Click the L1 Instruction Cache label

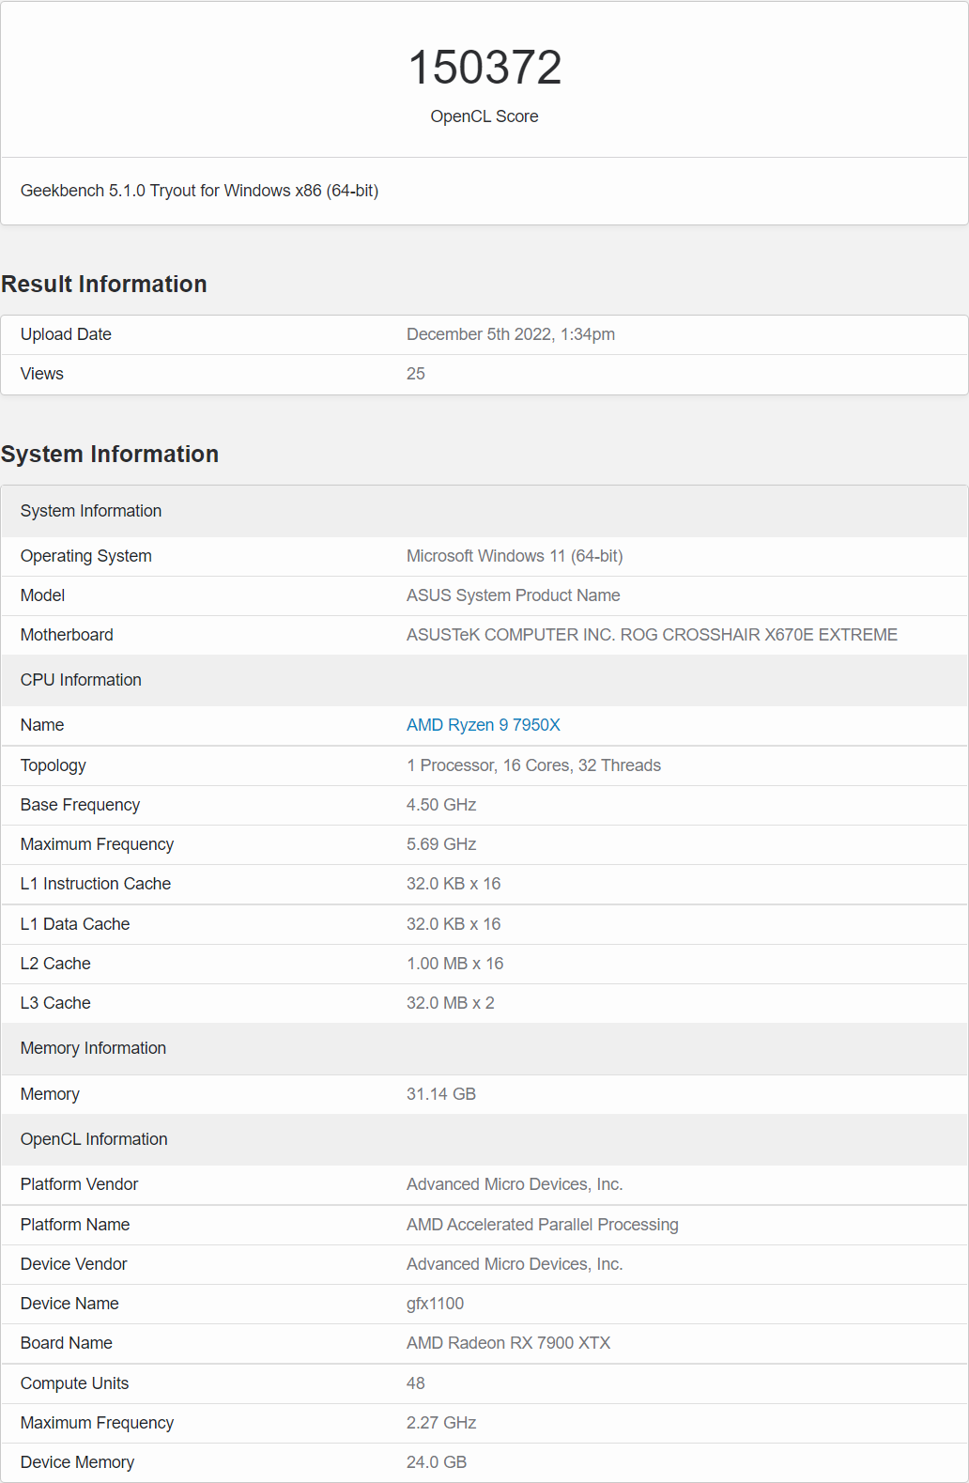96,884
